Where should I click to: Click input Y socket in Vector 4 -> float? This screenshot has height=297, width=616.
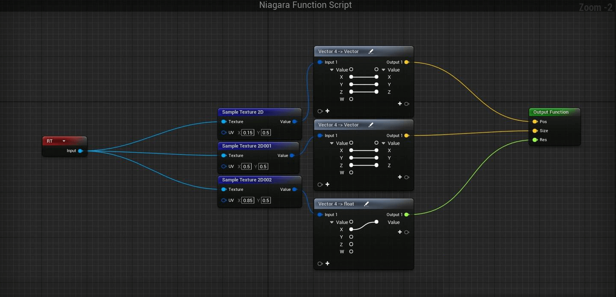tap(351, 237)
